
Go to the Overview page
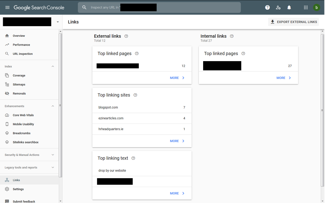click(x=29, y=36)
